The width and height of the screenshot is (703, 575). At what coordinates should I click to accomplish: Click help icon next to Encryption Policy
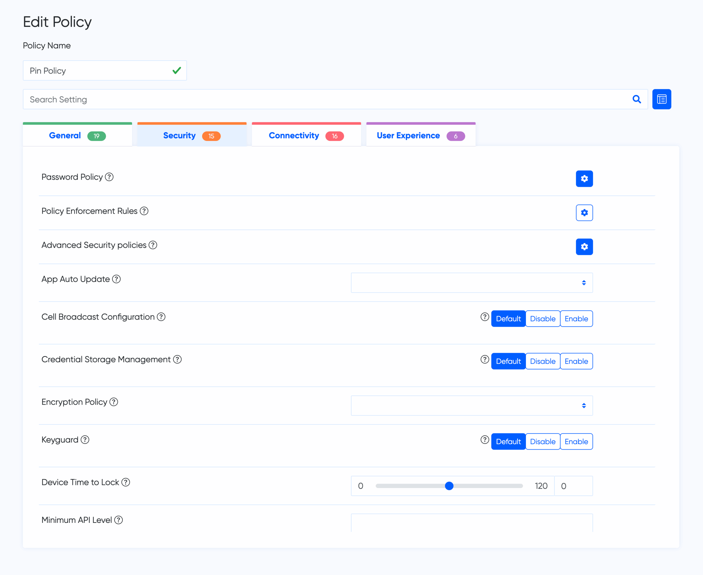point(114,402)
